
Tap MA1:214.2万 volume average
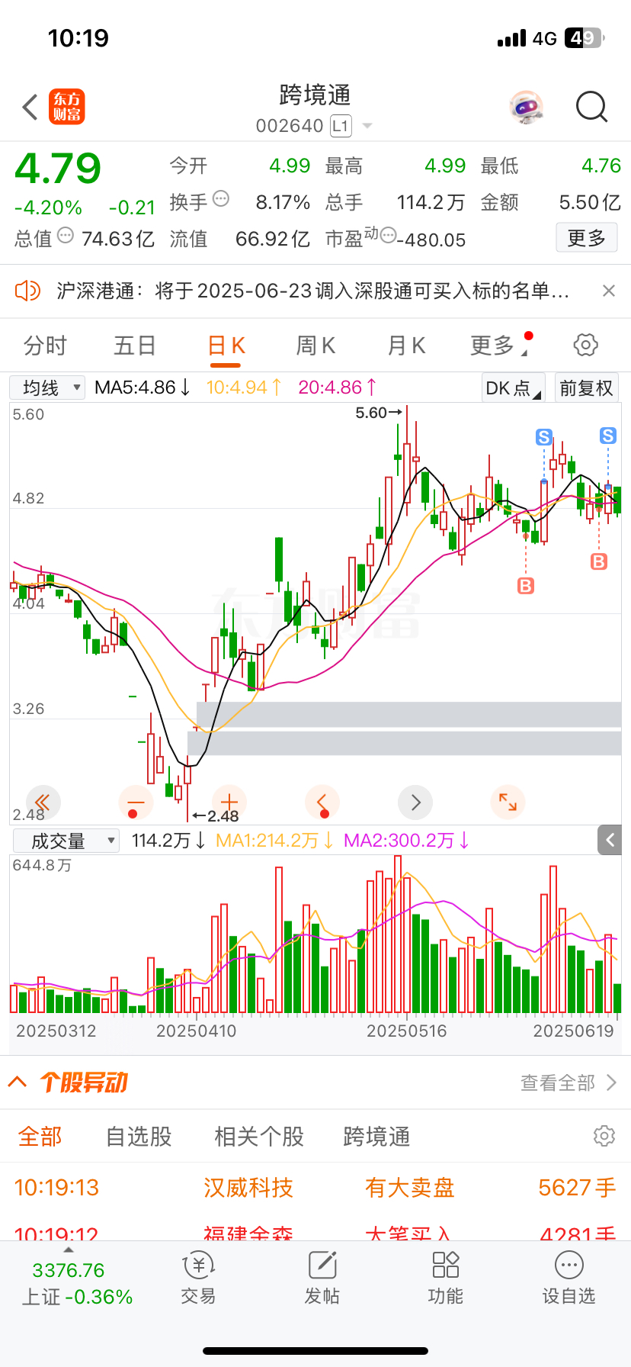[274, 841]
